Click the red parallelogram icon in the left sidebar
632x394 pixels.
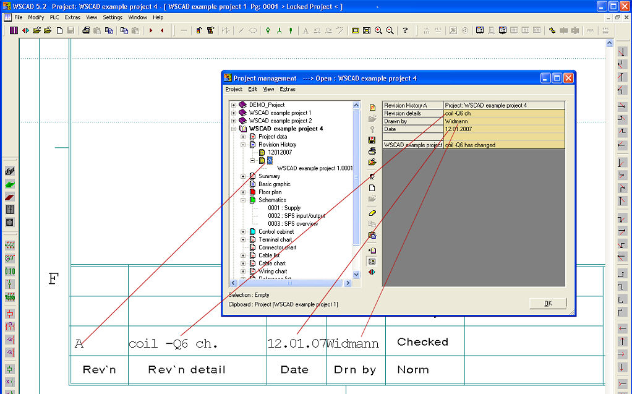10,197
